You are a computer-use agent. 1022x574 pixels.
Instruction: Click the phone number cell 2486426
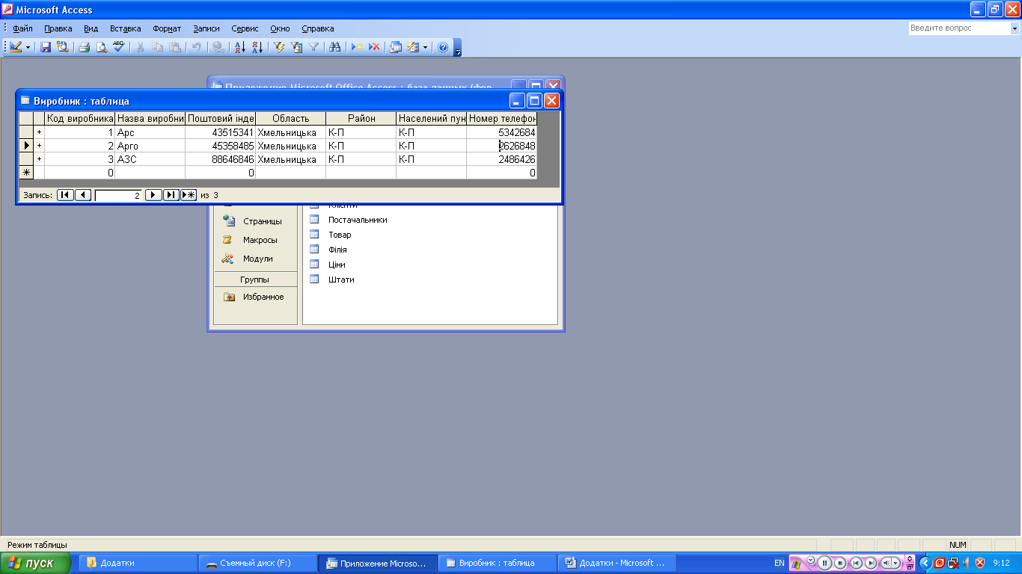coord(501,159)
